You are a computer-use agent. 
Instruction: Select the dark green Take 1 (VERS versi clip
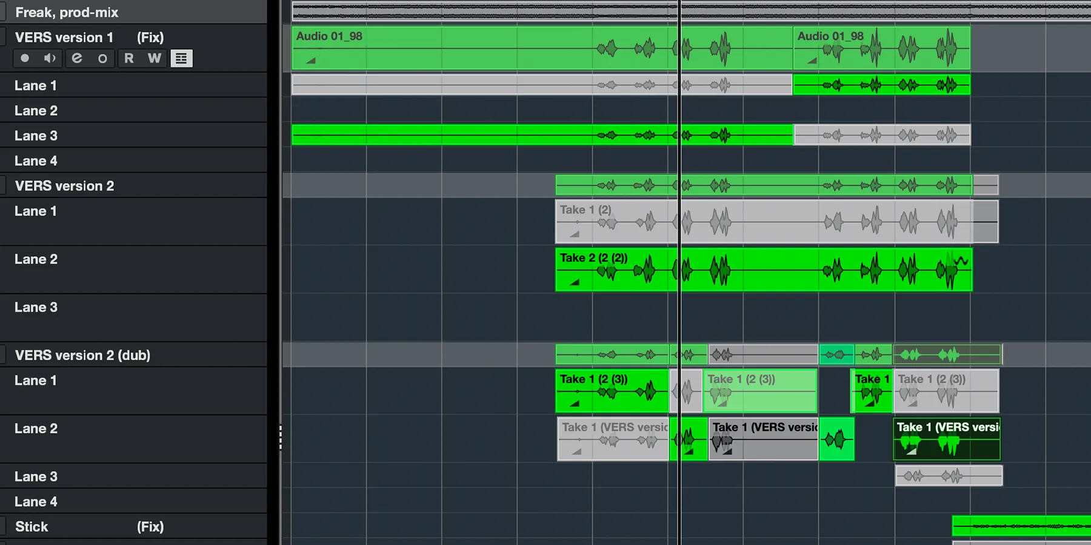pos(947,439)
